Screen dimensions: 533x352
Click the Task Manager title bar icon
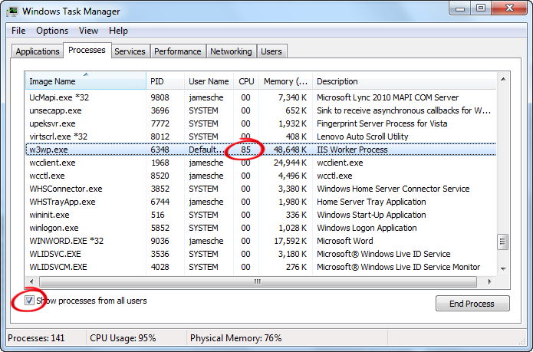point(12,12)
